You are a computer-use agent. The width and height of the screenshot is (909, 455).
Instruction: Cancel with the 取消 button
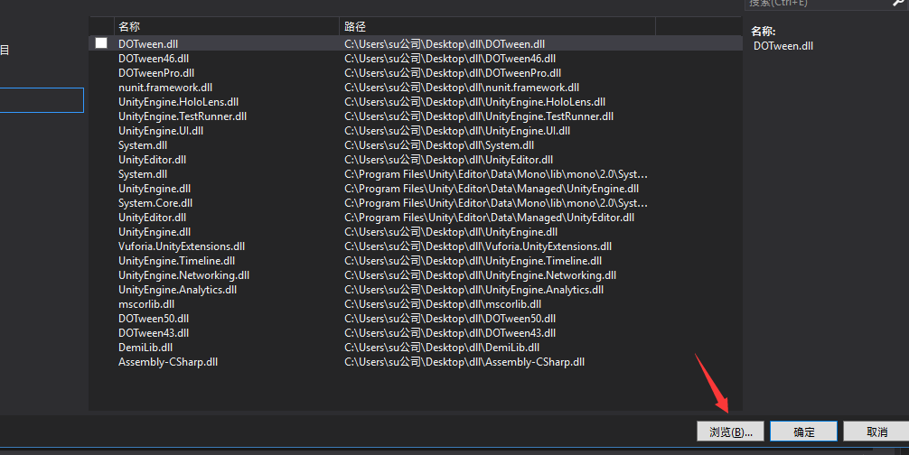tap(876, 432)
